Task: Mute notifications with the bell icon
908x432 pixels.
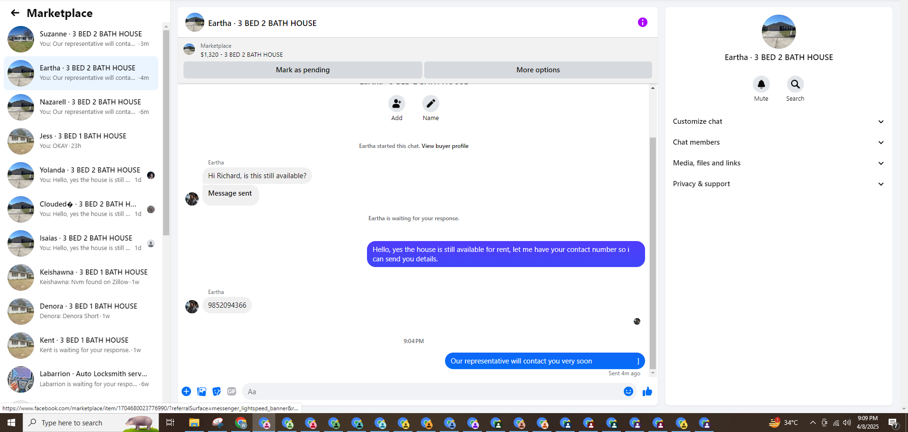Action: click(x=761, y=84)
